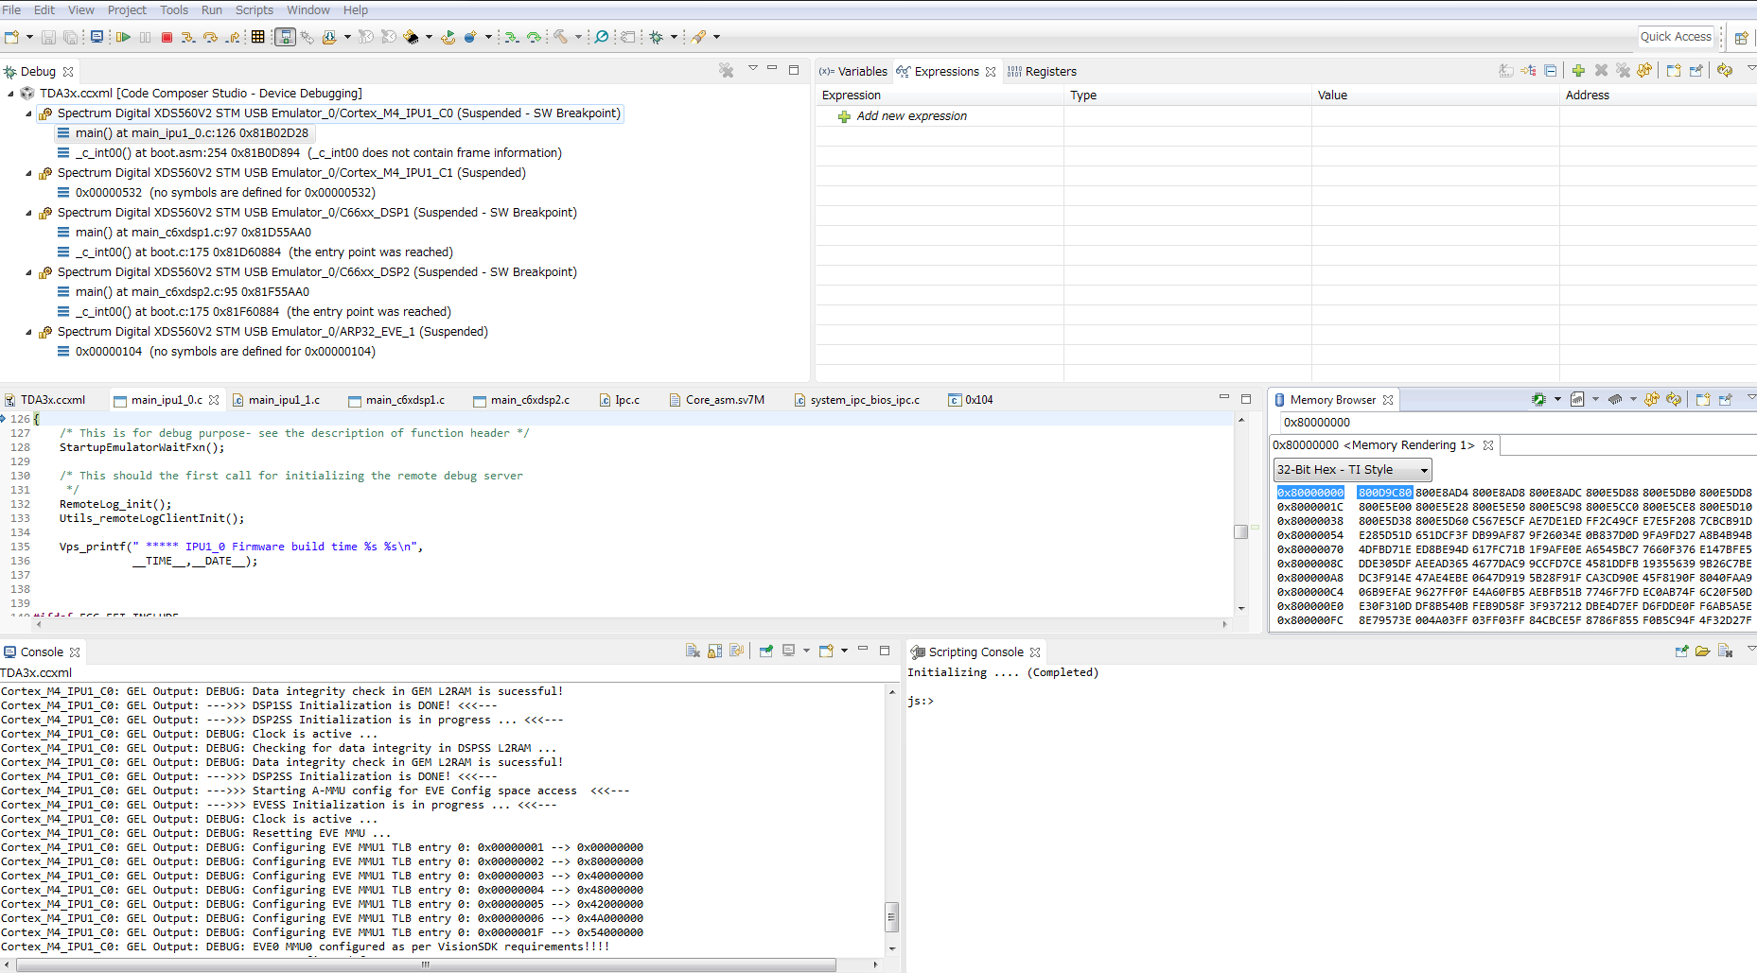Viewport: 1757px width, 973px height.
Task: Toggle the Pin to Debug Context icon
Action: click(x=1725, y=400)
